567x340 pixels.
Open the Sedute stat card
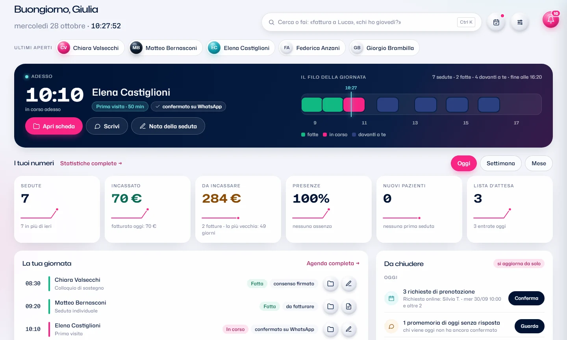click(x=57, y=209)
